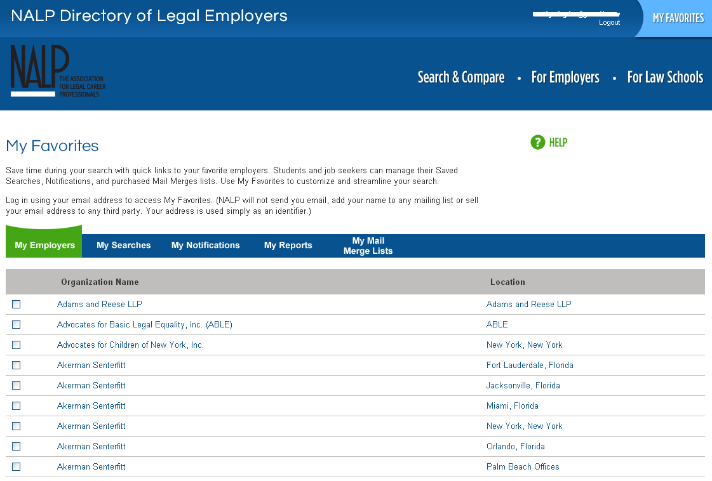This screenshot has width=712, height=481.
Task: Open For Employers menu
Action: [x=565, y=77]
